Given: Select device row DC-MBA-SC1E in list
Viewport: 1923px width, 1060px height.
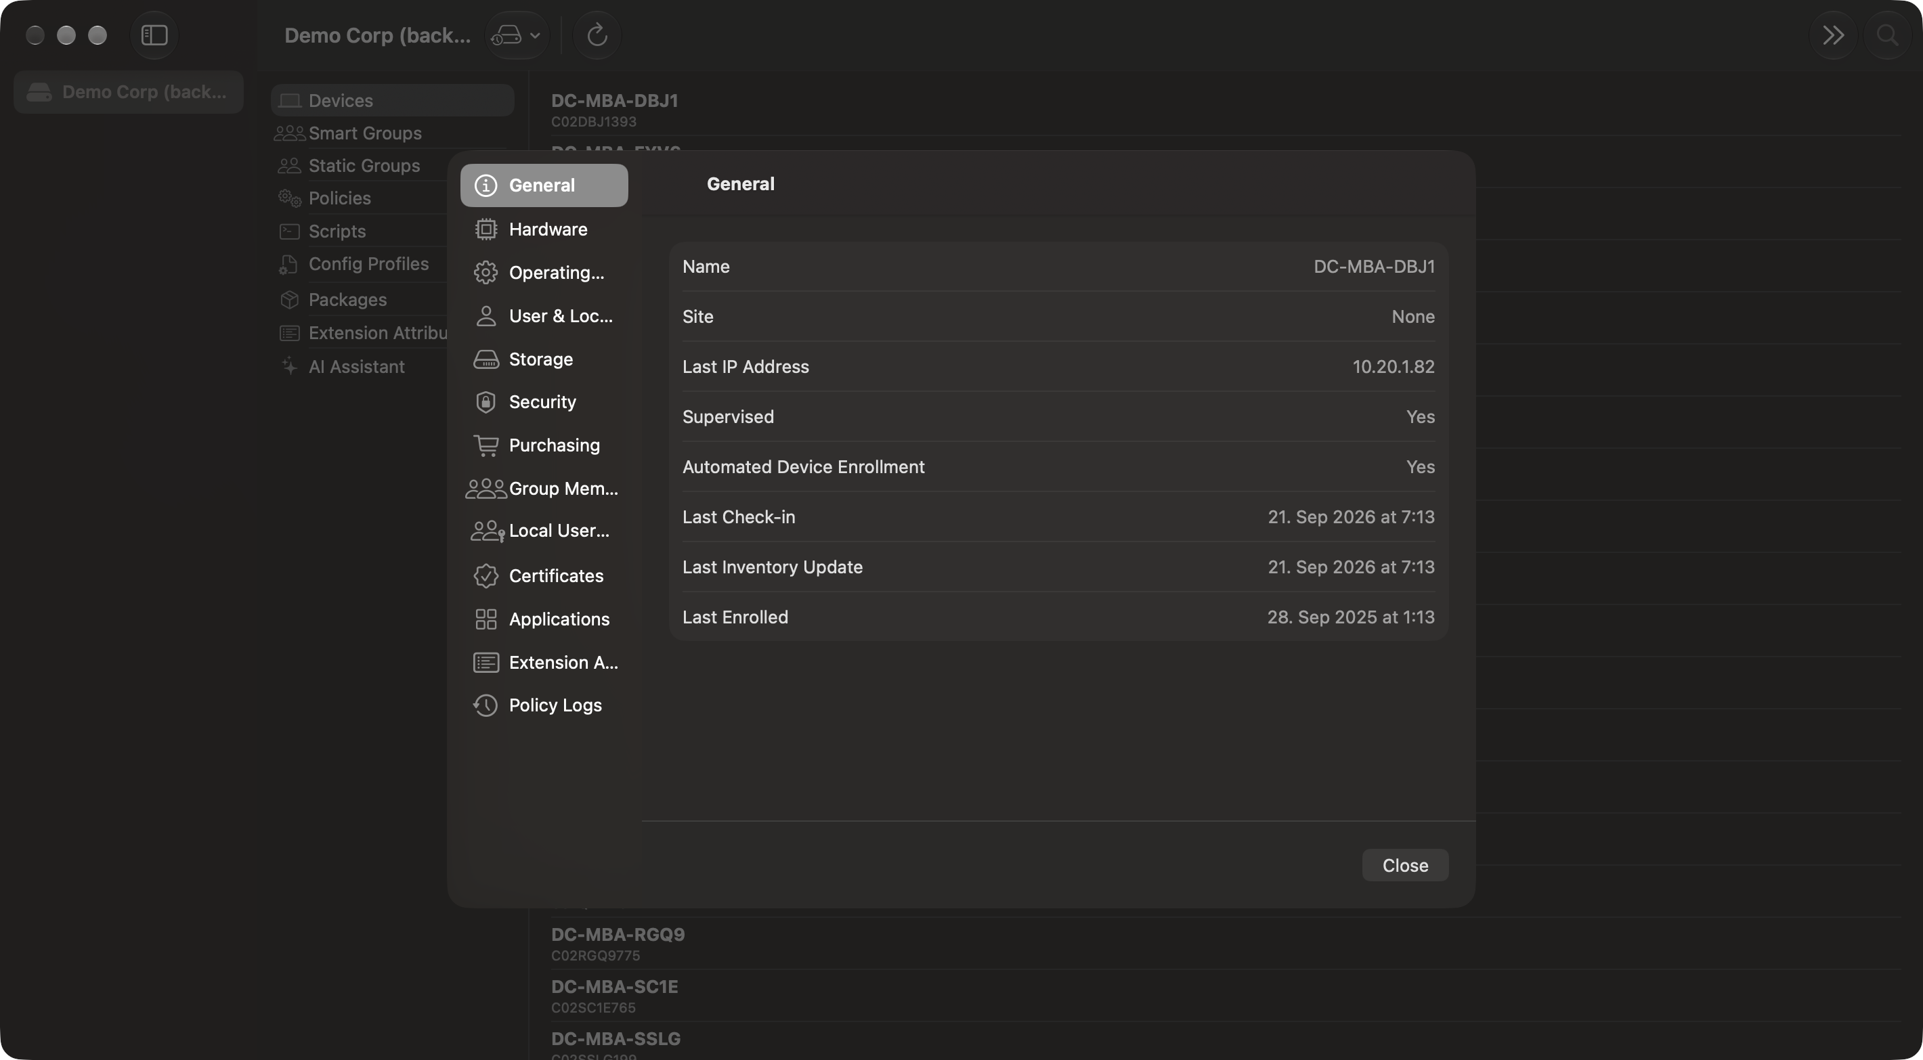Looking at the screenshot, I should (1225, 996).
